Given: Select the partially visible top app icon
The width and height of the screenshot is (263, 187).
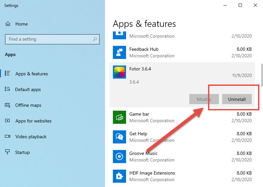Looking at the screenshot, I should pyautogui.click(x=119, y=35).
